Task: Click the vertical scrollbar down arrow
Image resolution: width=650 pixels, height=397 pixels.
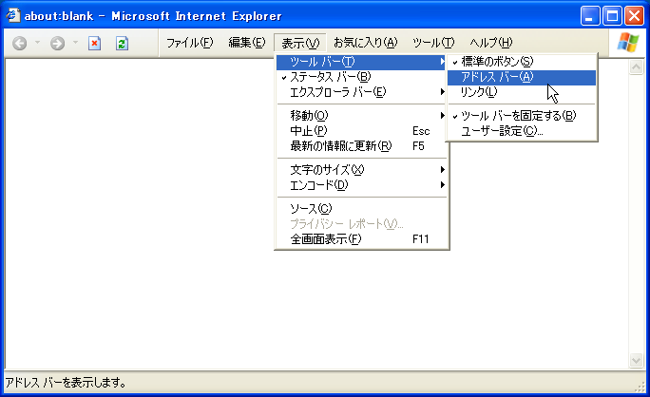Action: pos(636,360)
